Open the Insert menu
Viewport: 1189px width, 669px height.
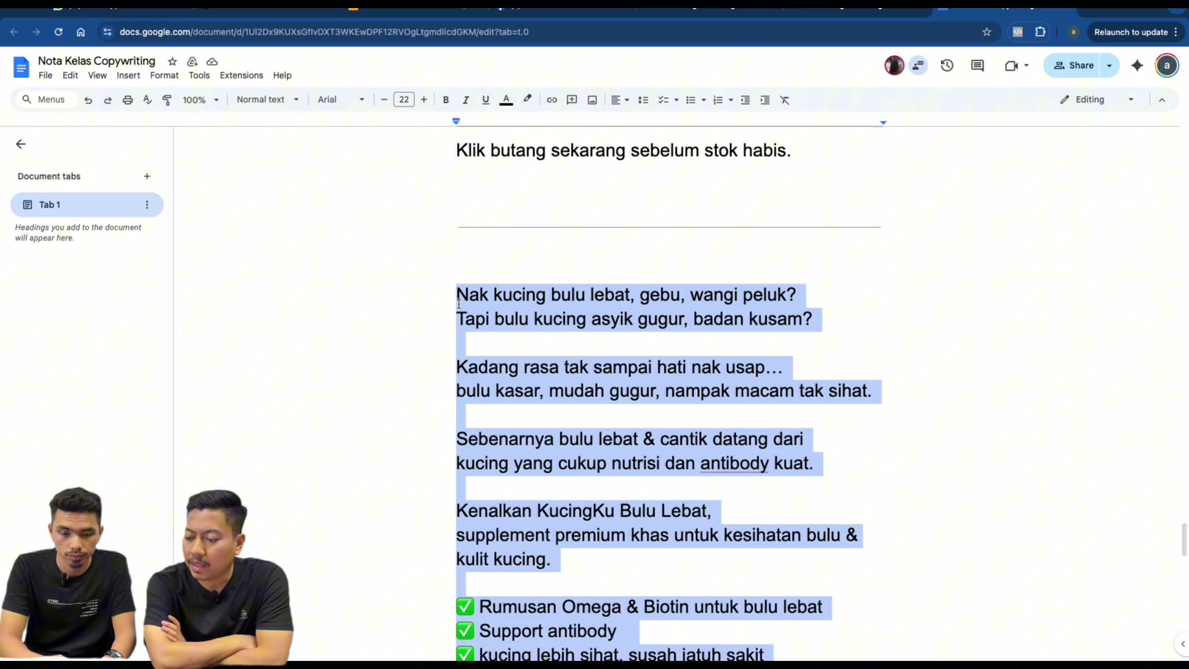click(x=128, y=76)
